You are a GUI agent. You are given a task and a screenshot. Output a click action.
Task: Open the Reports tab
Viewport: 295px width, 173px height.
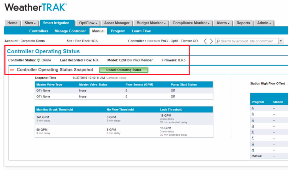click(243, 23)
